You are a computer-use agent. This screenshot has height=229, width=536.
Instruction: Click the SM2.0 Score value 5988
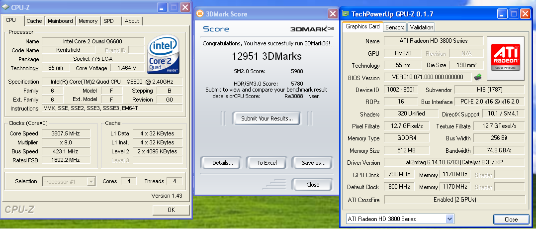click(x=296, y=71)
